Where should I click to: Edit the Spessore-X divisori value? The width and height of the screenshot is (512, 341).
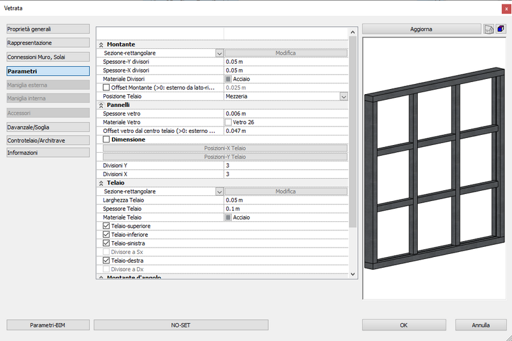point(286,71)
